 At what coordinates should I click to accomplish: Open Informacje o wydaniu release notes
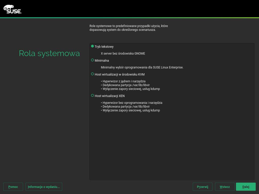[x=44, y=187]
